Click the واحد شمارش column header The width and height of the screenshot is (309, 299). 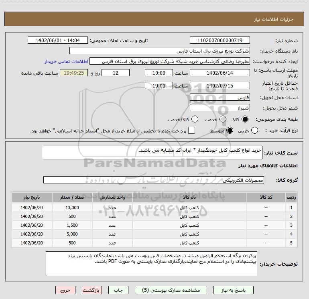tap(112, 197)
